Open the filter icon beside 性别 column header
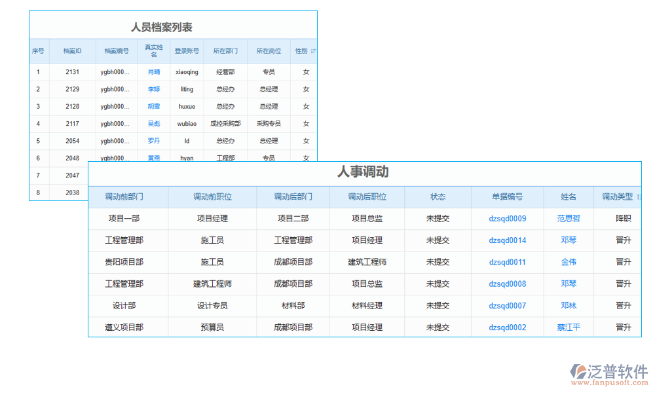The height and width of the screenshot is (393, 655). click(x=313, y=51)
